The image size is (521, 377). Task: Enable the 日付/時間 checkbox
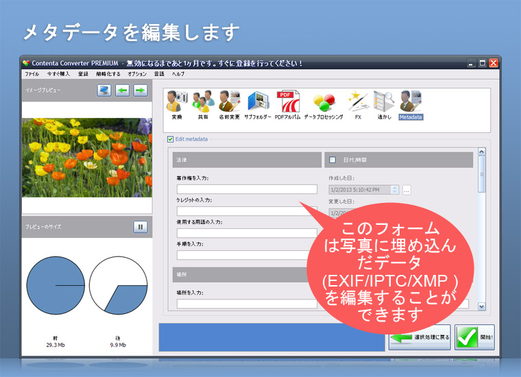[332, 160]
